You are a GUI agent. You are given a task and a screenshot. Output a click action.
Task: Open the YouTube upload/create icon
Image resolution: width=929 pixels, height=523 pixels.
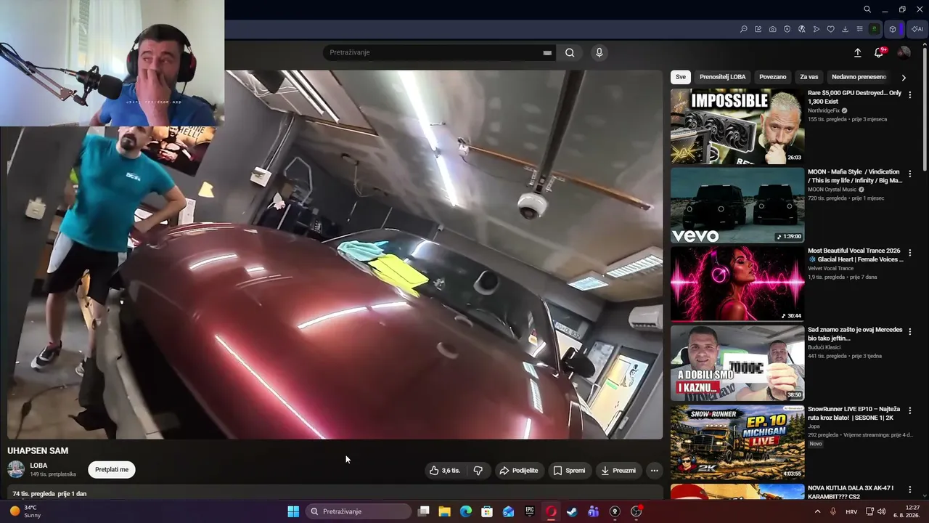pos(857,52)
